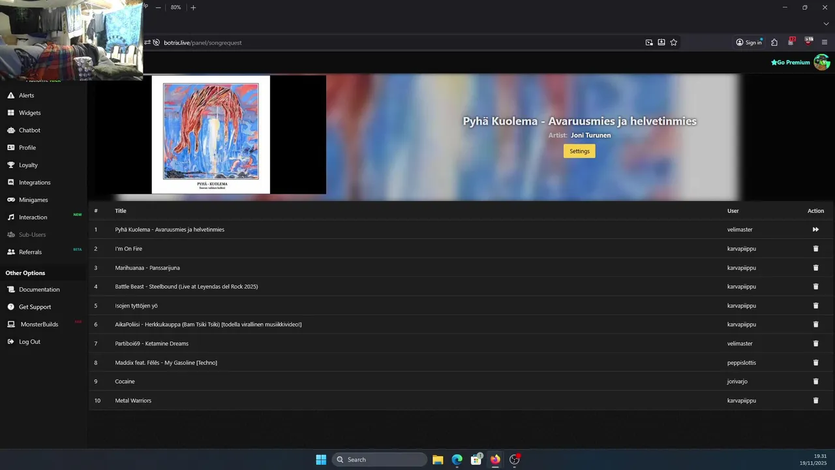
Task: Click user jorivarjo in the table
Action: coord(738,381)
